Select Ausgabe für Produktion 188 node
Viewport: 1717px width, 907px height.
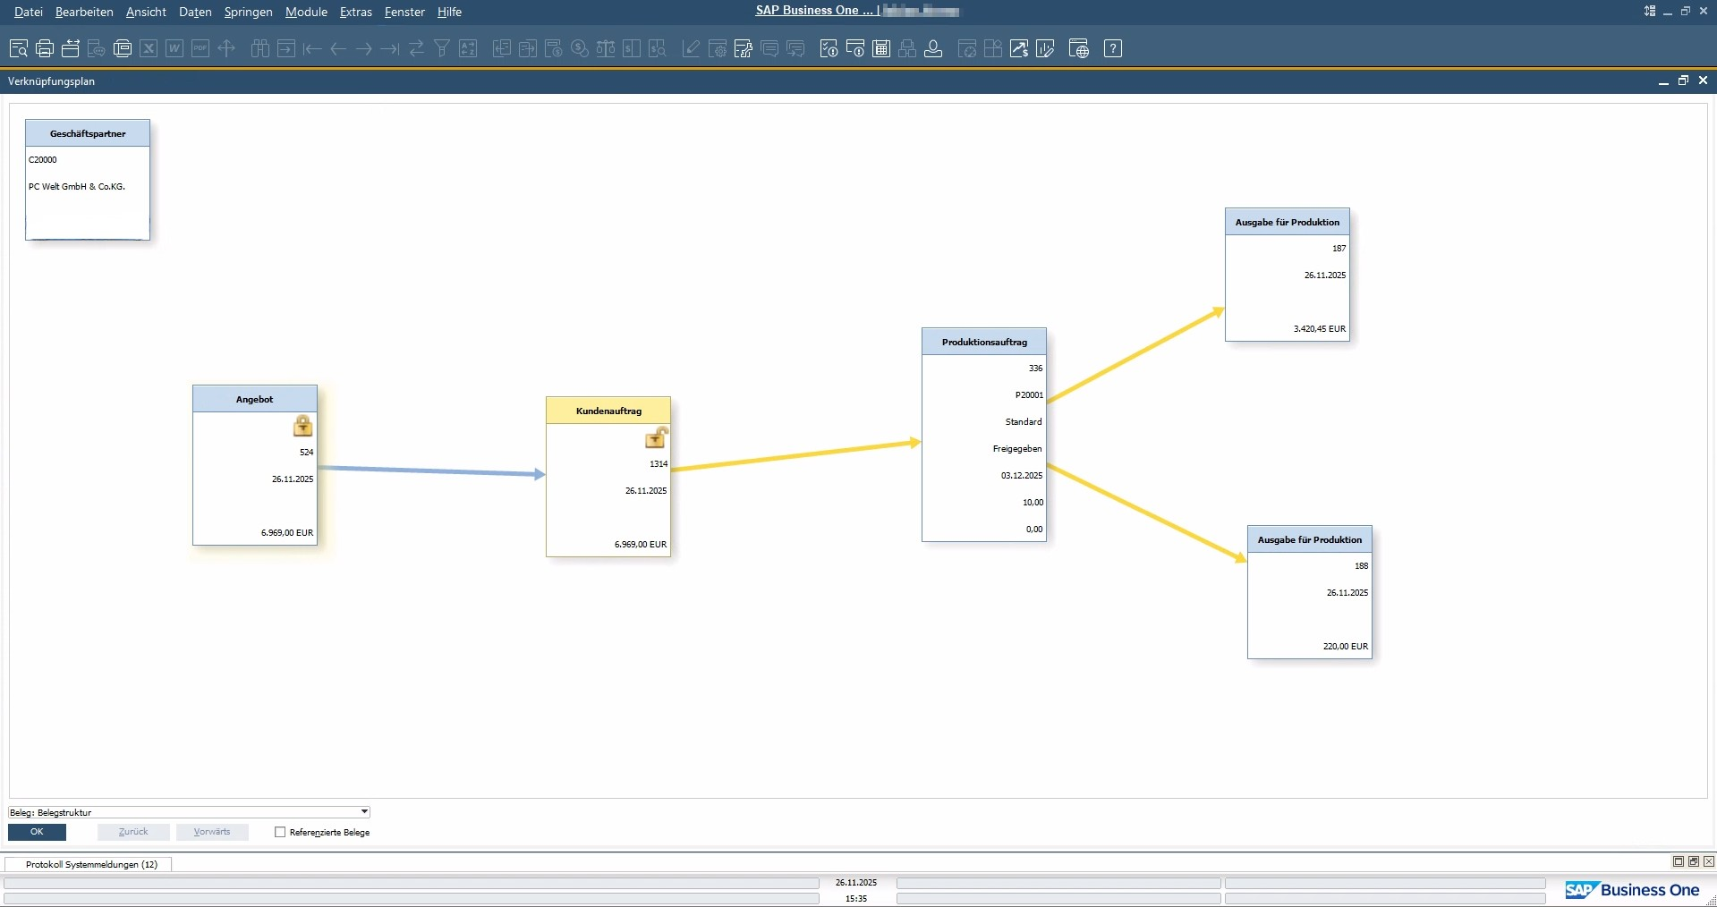pos(1309,592)
